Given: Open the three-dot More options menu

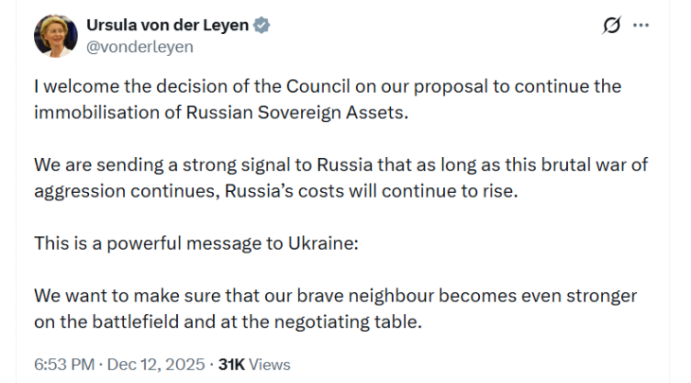Looking at the screenshot, I should click(642, 26).
